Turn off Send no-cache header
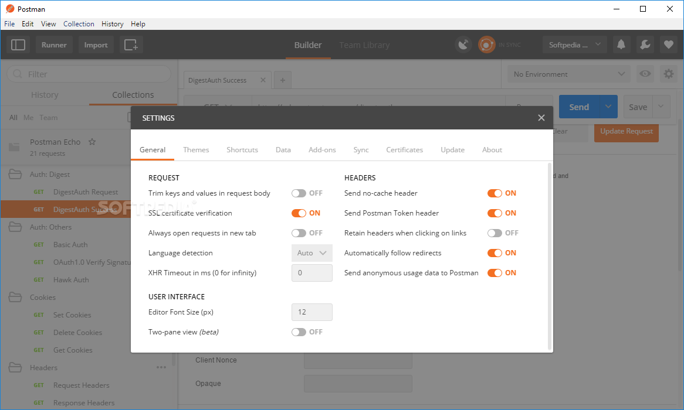This screenshot has width=684, height=410. pyautogui.click(x=495, y=193)
